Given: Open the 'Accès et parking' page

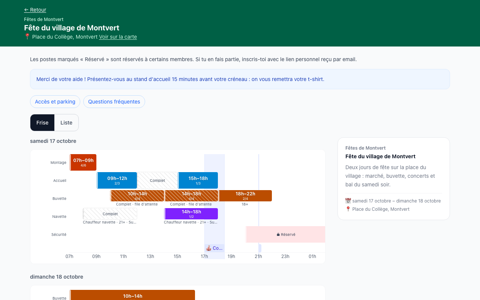Looking at the screenshot, I should coord(55,102).
